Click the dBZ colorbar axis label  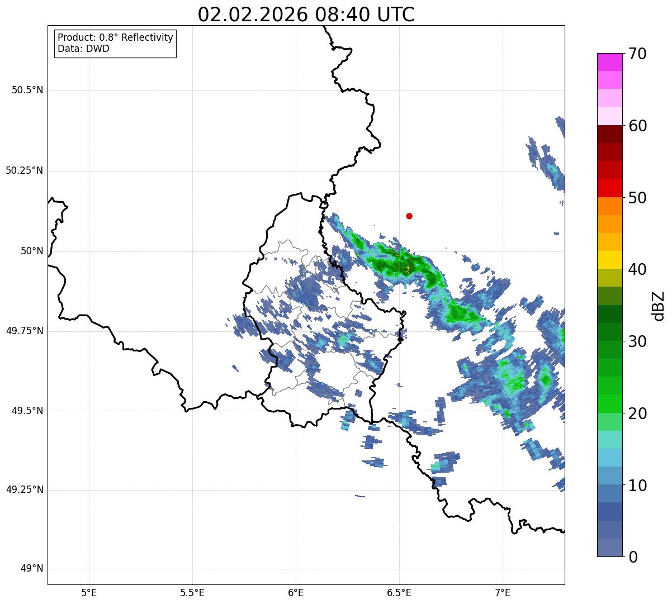[659, 305]
